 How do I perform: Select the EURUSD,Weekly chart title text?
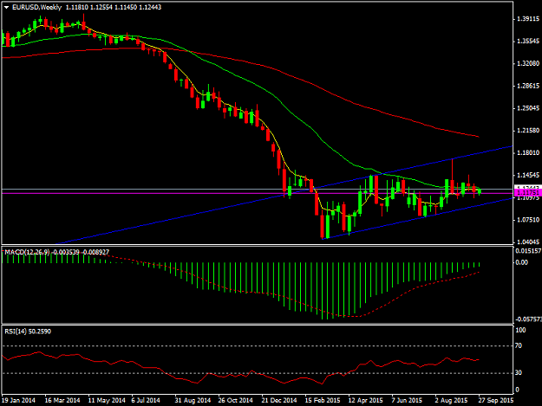36,7
